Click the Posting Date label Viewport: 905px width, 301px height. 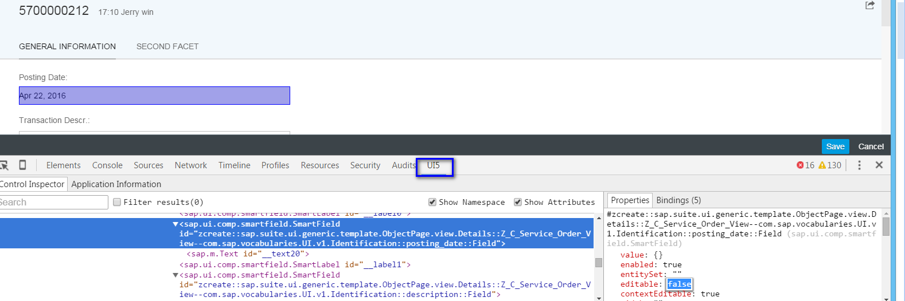click(43, 77)
